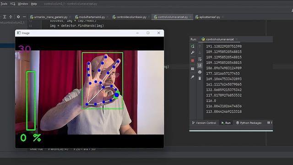Click the large blue fingertip marker
Viewport: 293px width, 165px height.
click(117, 95)
